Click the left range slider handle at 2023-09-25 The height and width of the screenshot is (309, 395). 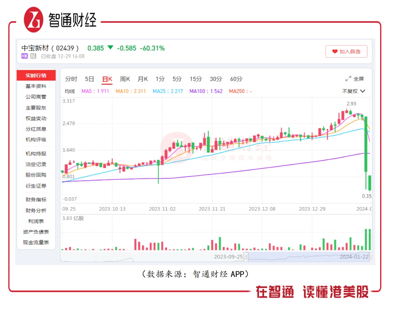pyautogui.click(x=246, y=257)
